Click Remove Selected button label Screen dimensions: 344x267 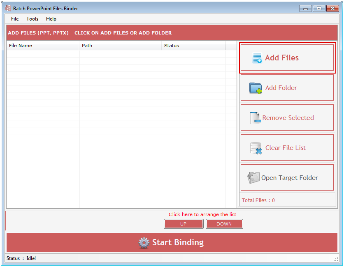(288, 118)
